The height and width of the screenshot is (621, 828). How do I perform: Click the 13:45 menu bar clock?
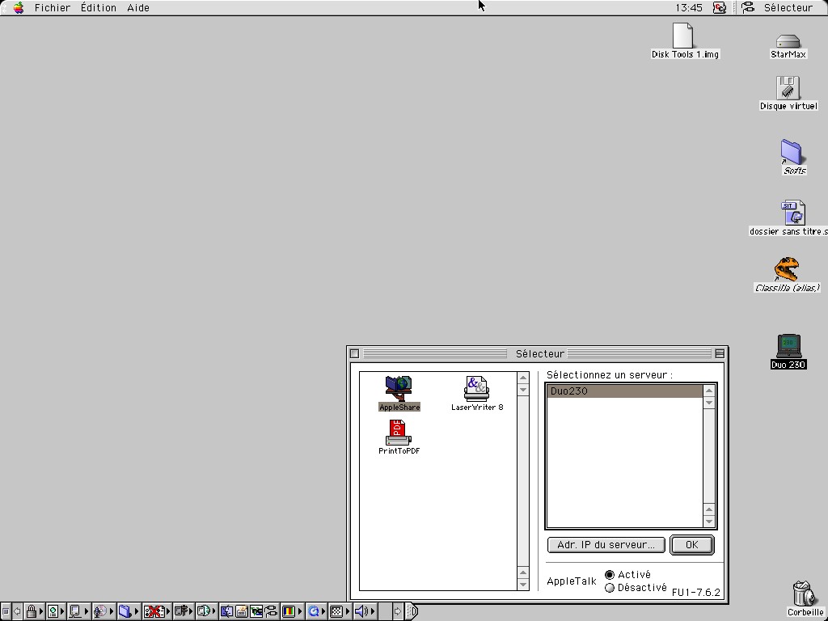pos(689,8)
